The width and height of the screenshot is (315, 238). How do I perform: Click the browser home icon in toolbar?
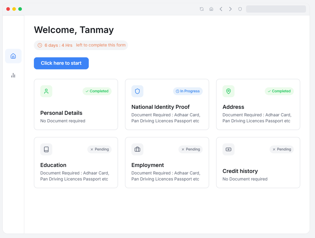211,9
